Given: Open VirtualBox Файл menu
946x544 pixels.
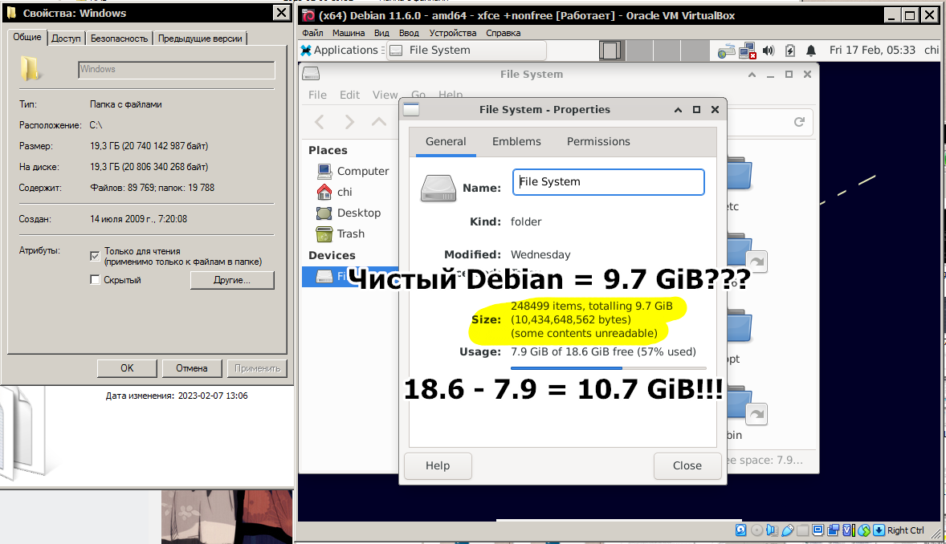Looking at the screenshot, I should [x=312, y=33].
